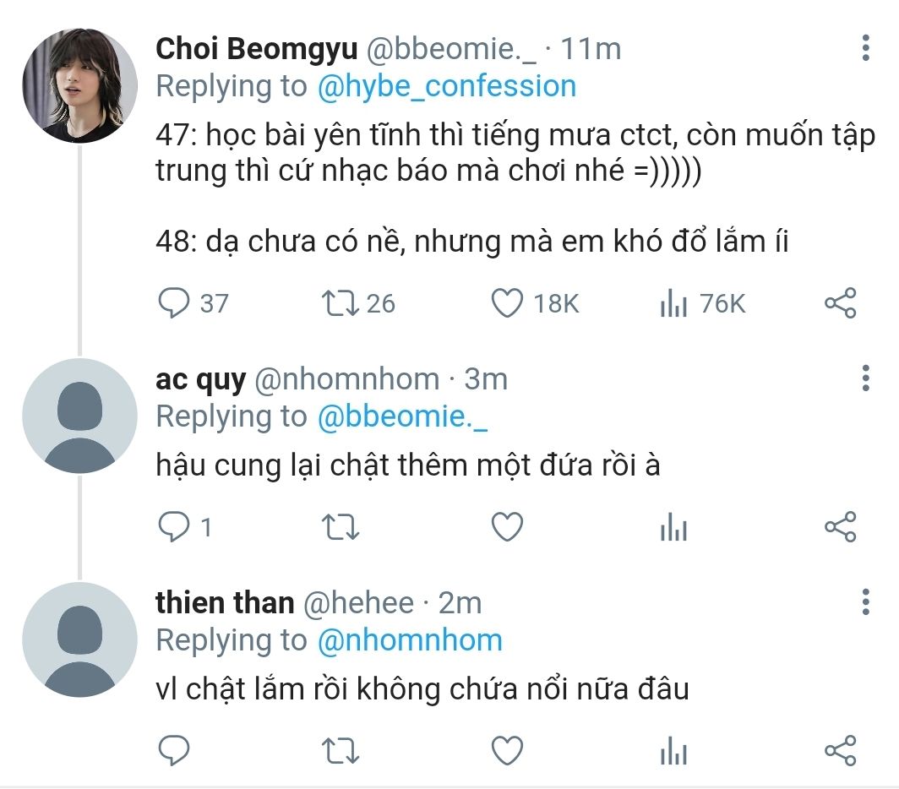Share Choi Beomgyu's tweet
The image size is (899, 789).
coord(840,303)
